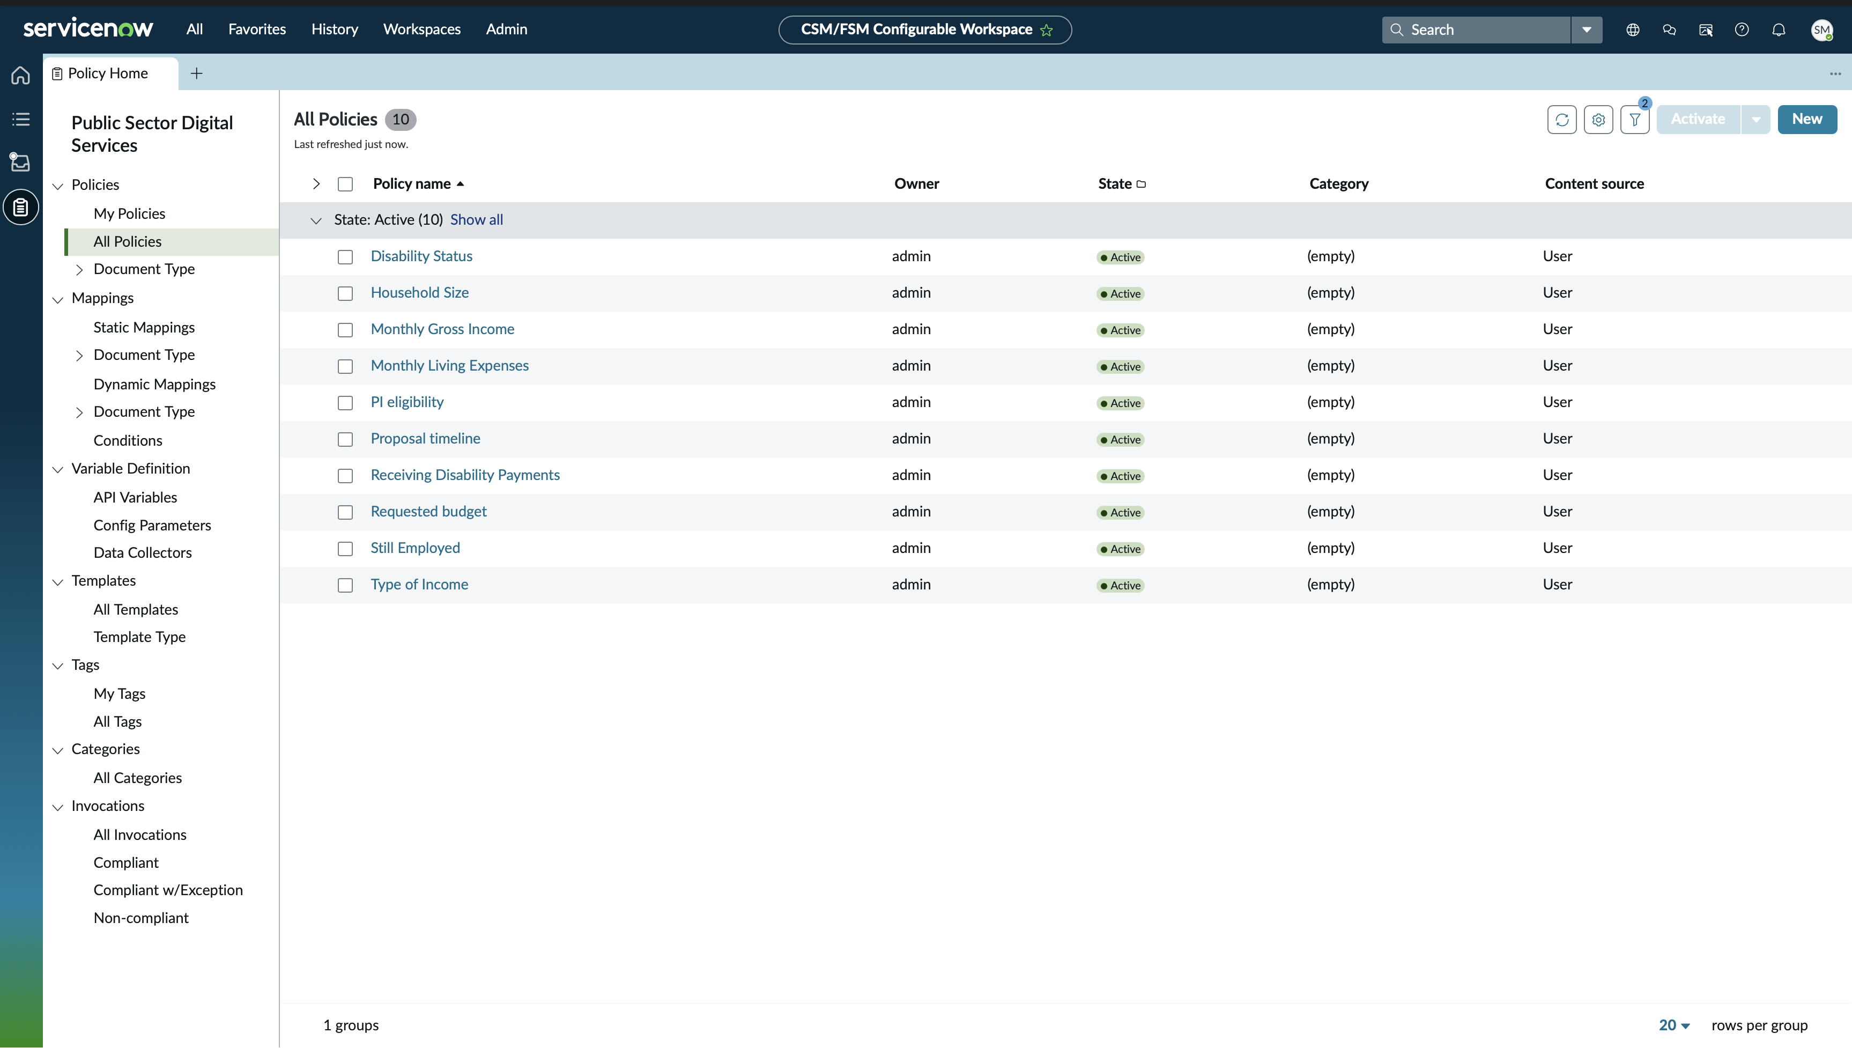Select Non-compliant under Invocations

(141, 918)
